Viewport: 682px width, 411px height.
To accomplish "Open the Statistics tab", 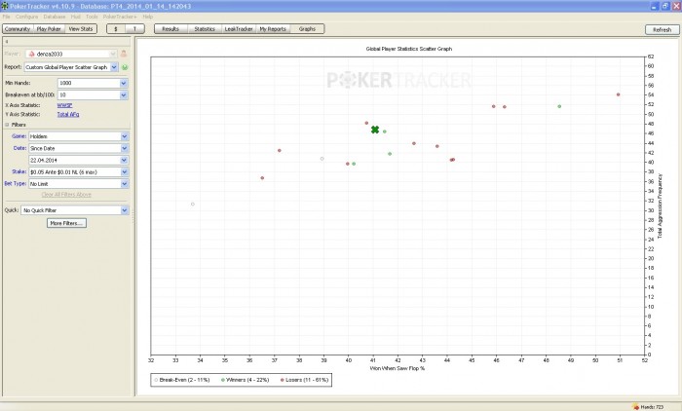I will [205, 29].
